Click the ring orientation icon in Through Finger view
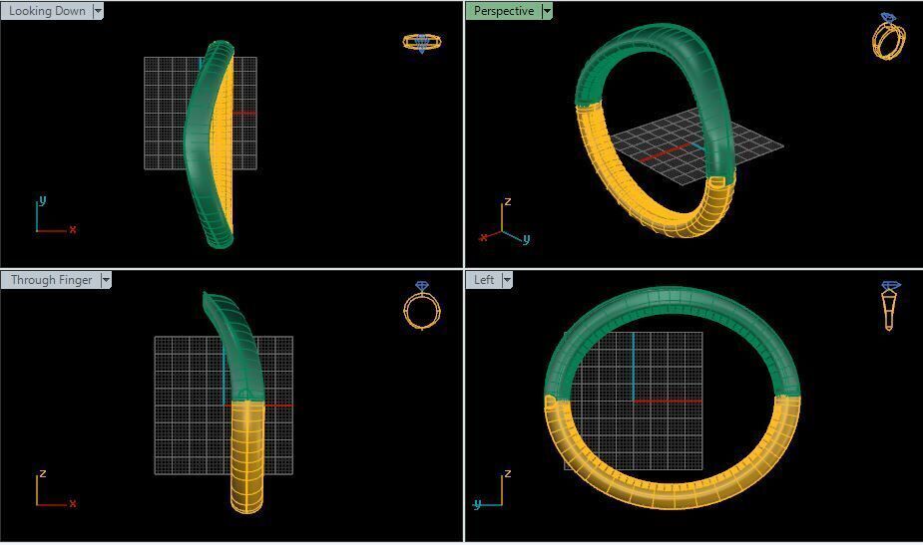Screen dimensions: 923x545 pos(421,306)
